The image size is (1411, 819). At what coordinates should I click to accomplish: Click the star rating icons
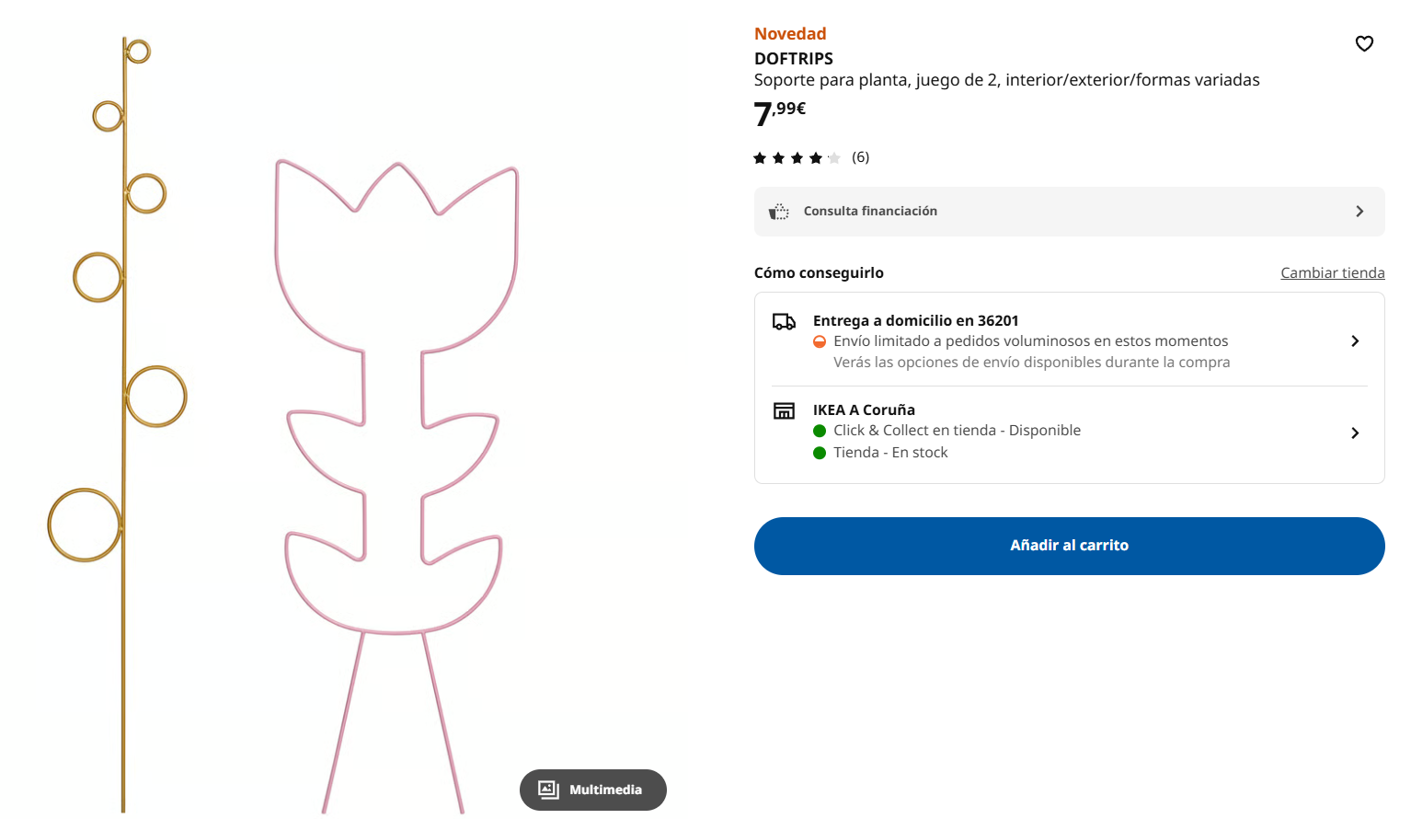coord(797,158)
